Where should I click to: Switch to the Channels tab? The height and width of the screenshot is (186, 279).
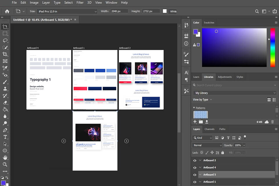[210, 129]
